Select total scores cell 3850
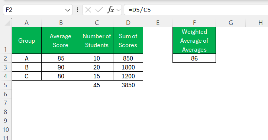This screenshot has width=268, height=140. coord(128,85)
